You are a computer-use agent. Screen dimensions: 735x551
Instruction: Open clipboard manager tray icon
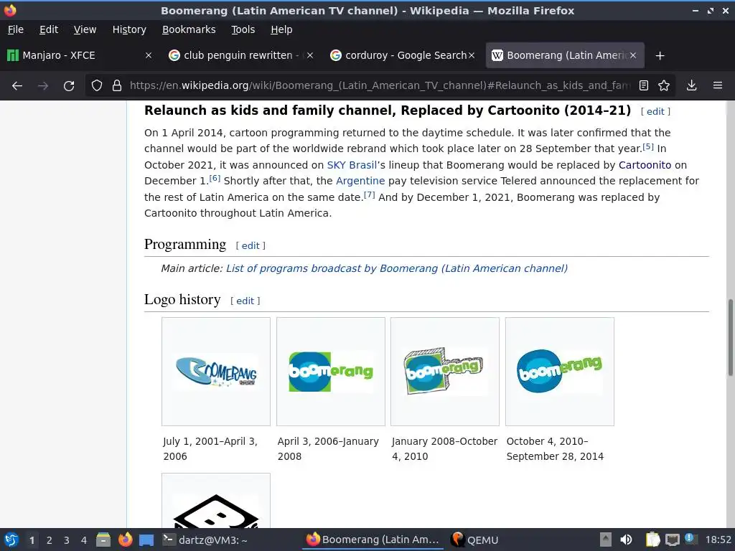[x=652, y=540]
